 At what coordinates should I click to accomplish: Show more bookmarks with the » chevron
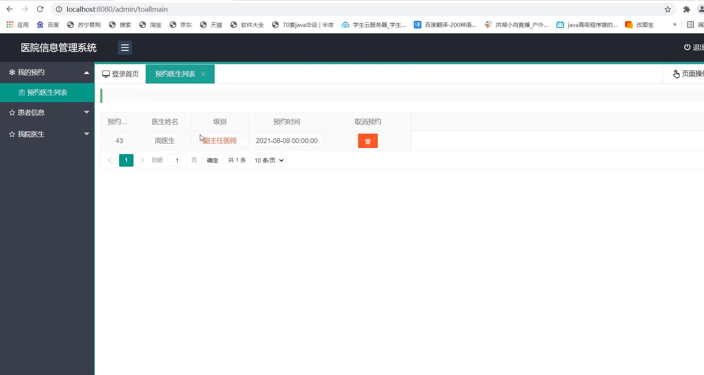(675, 25)
